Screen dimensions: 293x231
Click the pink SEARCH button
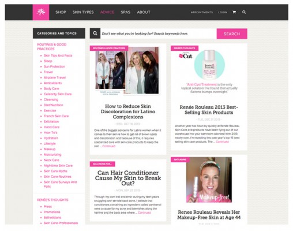(232, 33)
